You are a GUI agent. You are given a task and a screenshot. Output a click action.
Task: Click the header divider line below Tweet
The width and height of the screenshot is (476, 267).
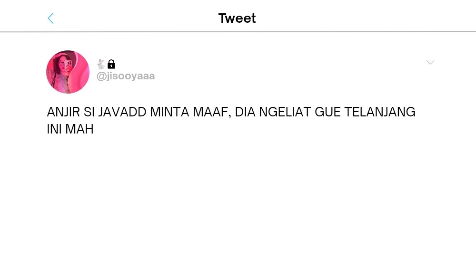pos(238,31)
